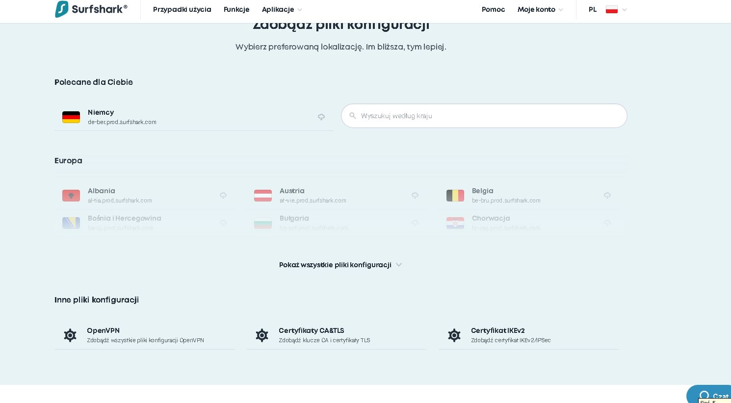Viewport: 731px width, 403px height.
Task: Click the Certyfikat IKEv2 gear icon
Action: [x=454, y=335]
